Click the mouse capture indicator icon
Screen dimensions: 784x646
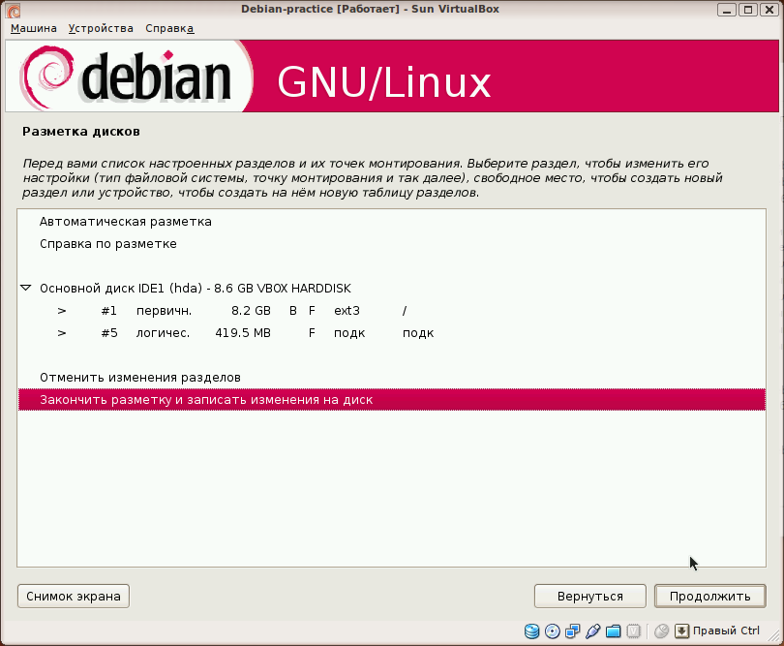click(661, 631)
